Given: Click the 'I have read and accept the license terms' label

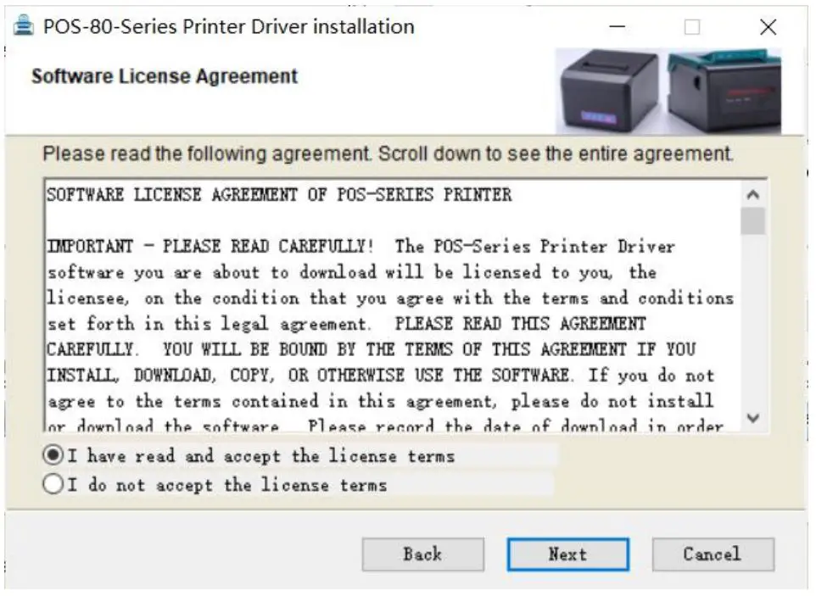Looking at the screenshot, I should point(261,456).
